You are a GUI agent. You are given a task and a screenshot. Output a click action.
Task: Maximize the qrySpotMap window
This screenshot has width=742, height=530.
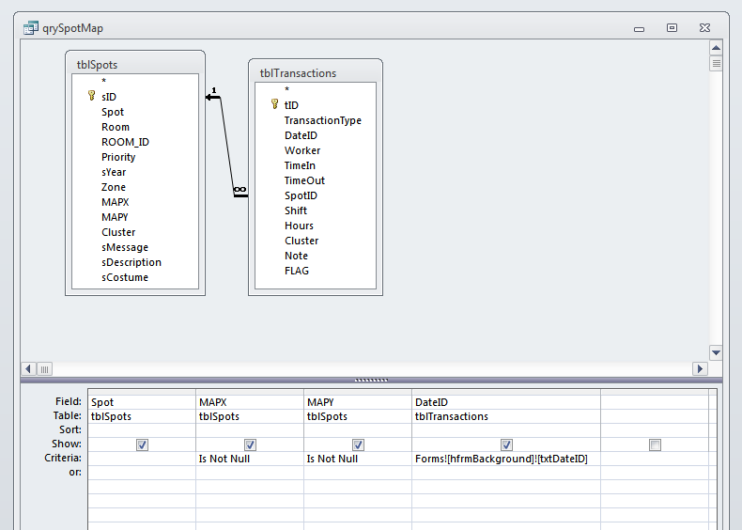coord(672,28)
